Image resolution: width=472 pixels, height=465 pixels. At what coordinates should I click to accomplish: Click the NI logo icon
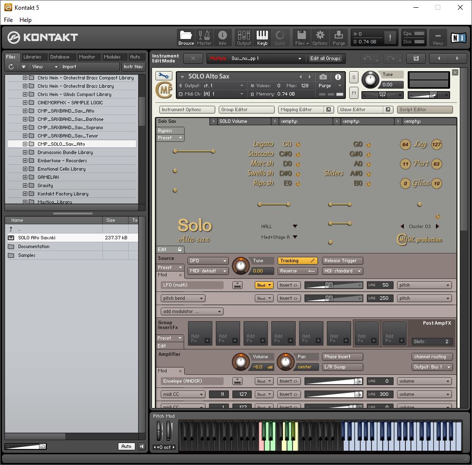click(x=458, y=38)
